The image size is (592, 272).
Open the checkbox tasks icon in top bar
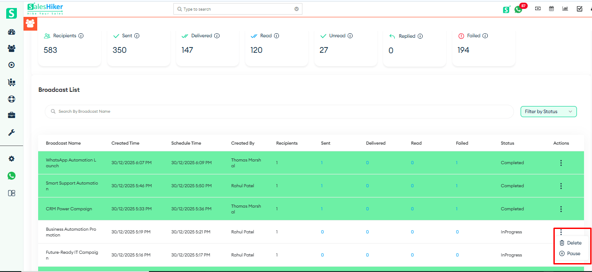(579, 8)
